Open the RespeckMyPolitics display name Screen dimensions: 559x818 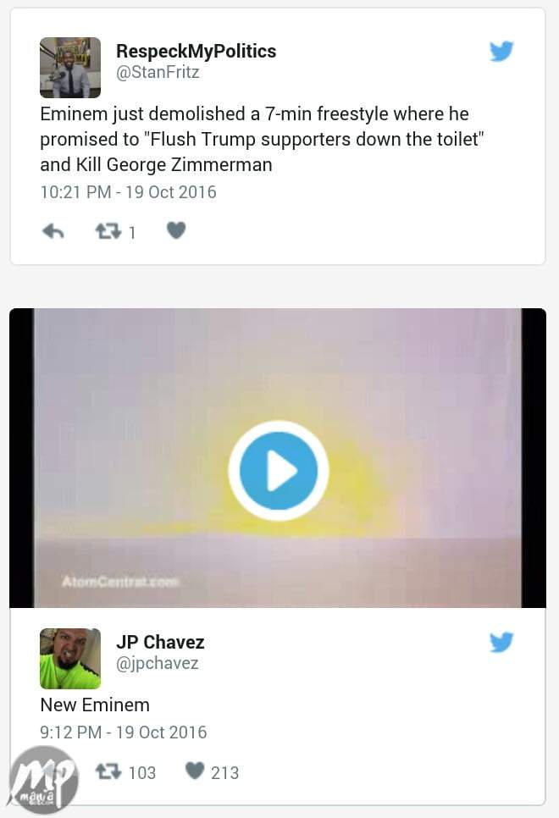(196, 51)
